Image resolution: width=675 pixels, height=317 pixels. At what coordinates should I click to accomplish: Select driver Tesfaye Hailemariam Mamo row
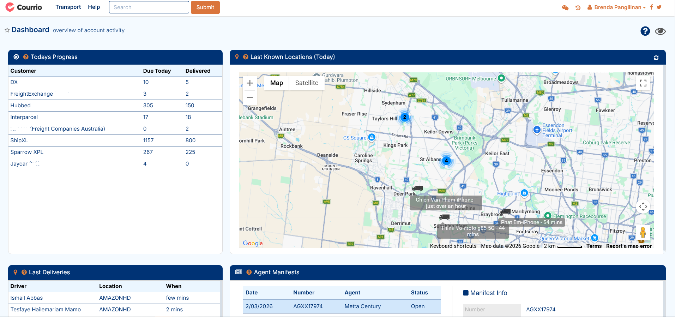114,310
